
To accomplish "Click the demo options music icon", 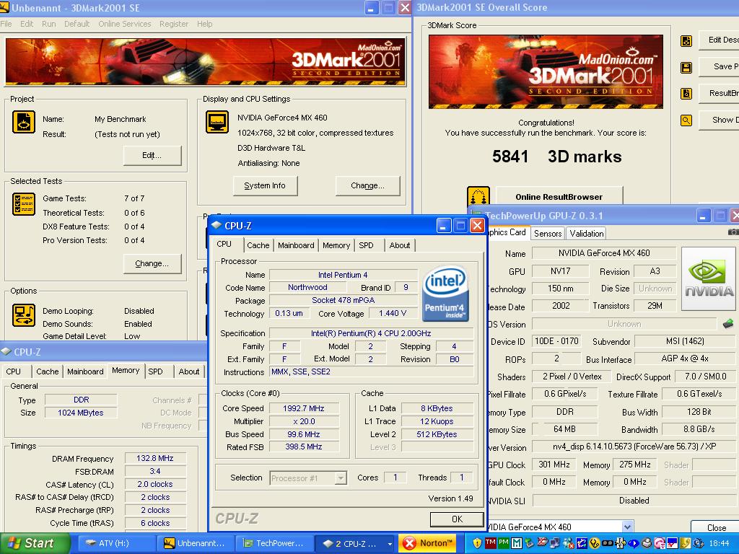I will [x=24, y=315].
